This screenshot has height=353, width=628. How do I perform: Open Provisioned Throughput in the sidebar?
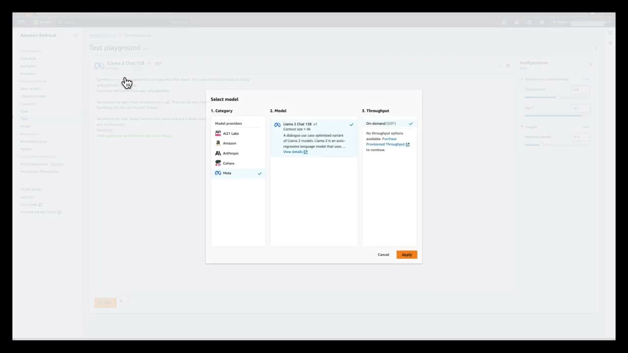(x=39, y=172)
